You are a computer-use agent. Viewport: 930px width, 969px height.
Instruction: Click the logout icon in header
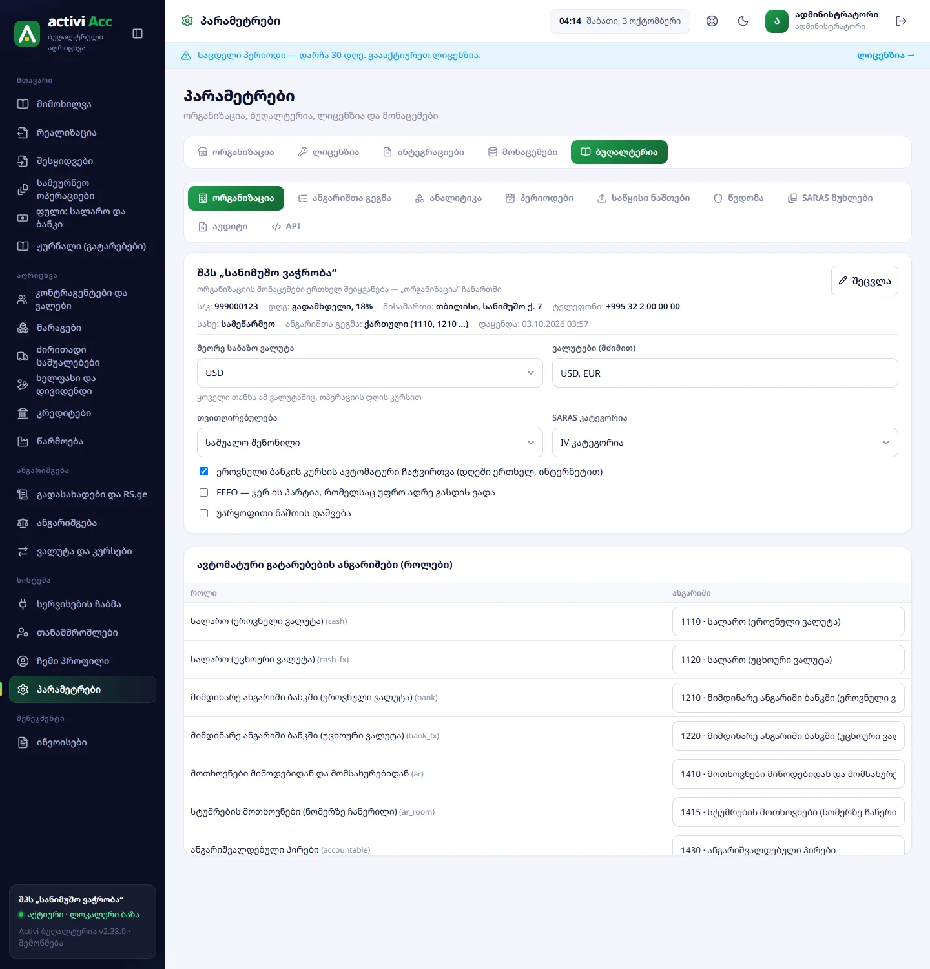point(902,21)
